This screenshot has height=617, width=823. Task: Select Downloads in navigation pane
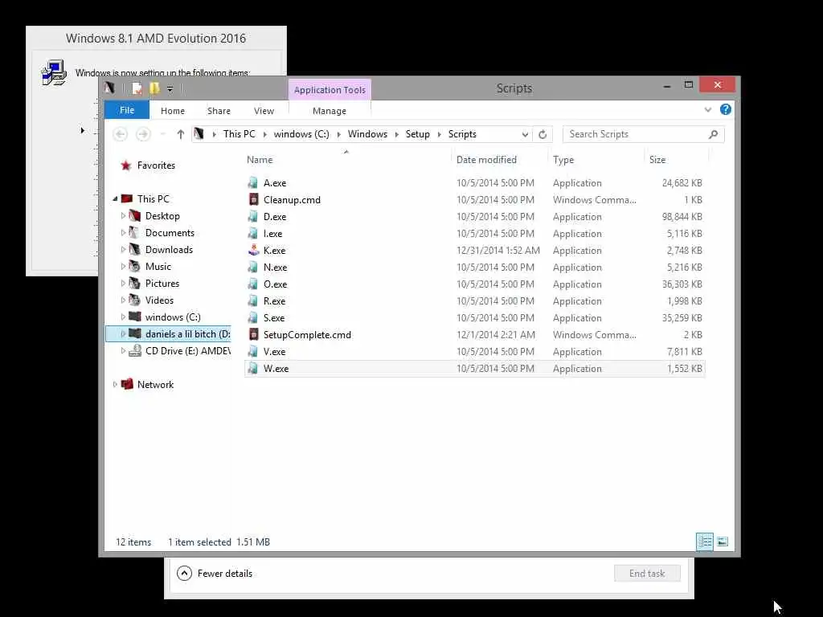169,250
